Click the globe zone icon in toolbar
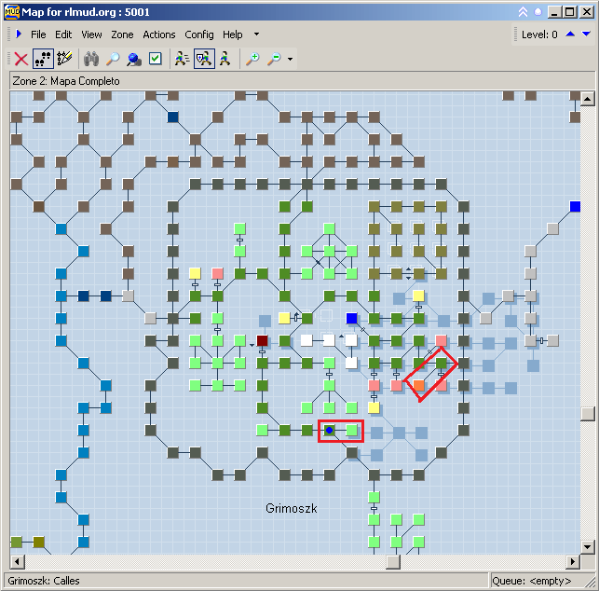Viewport: 599px width, 591px height. click(x=134, y=59)
